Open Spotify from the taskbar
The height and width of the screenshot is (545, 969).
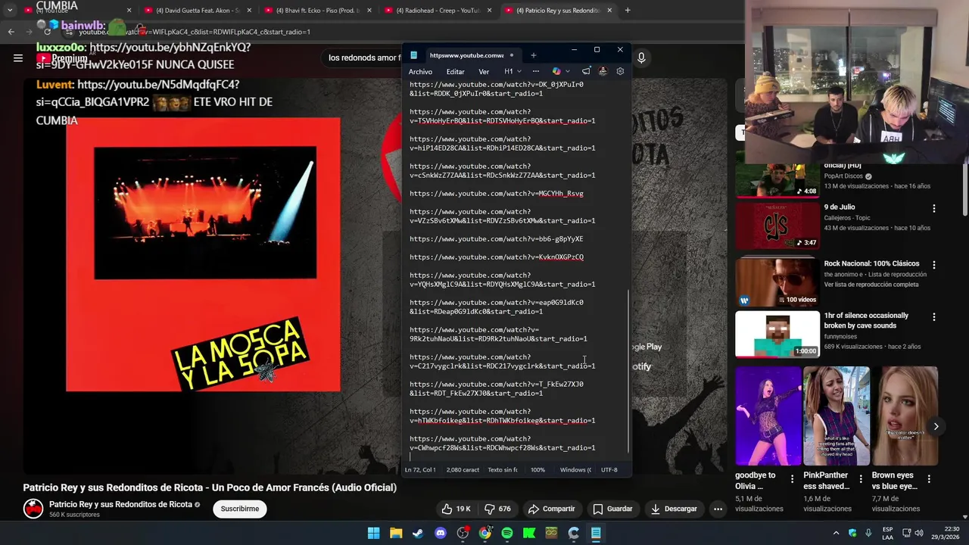[507, 533]
